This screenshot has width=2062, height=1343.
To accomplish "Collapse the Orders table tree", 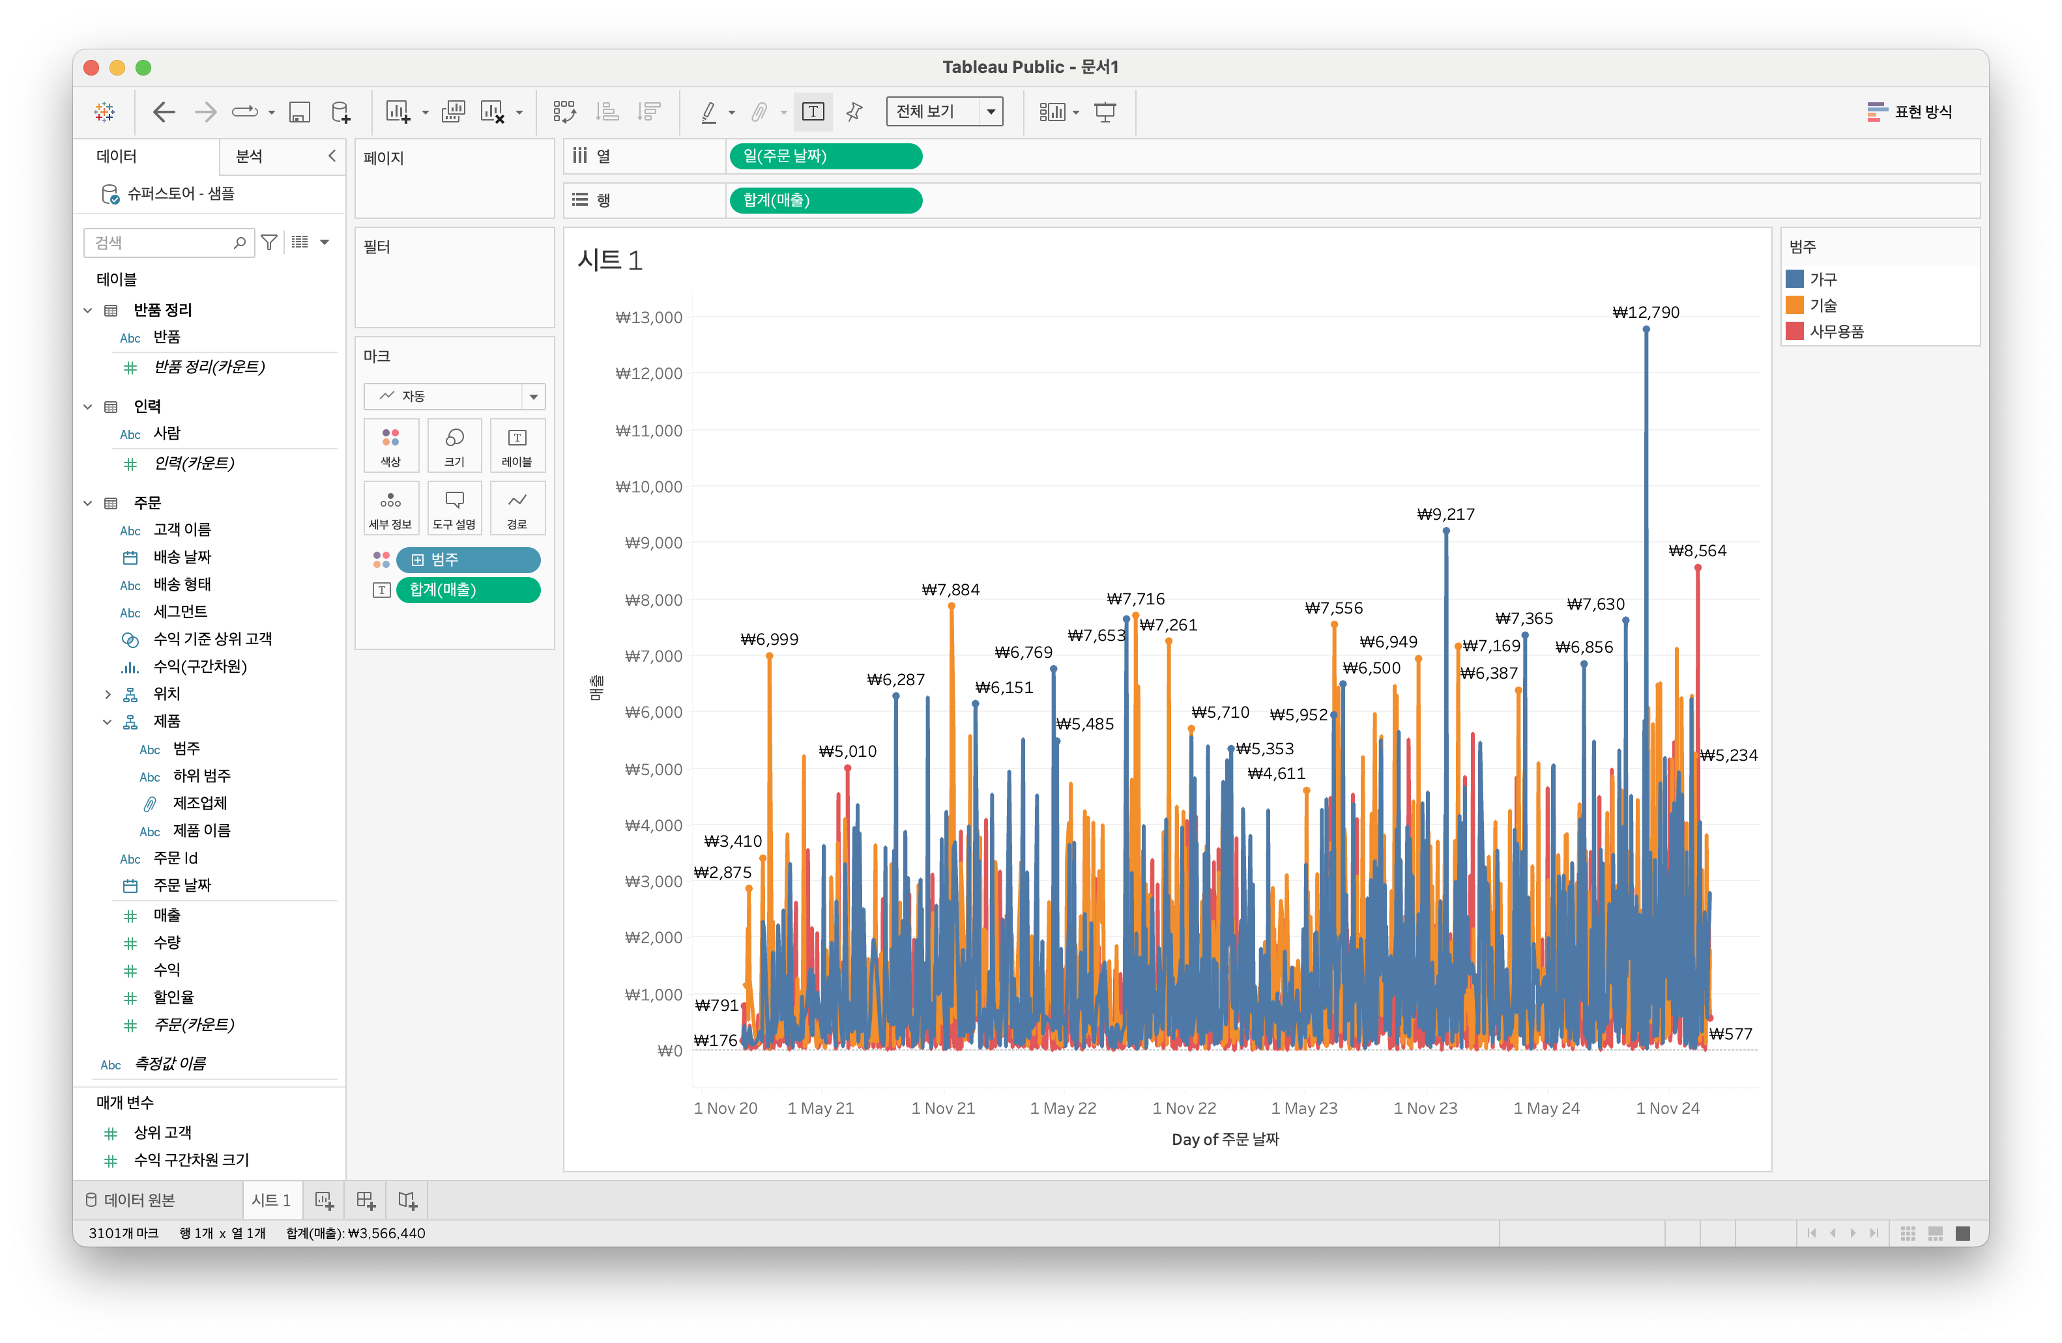I will click(x=87, y=503).
